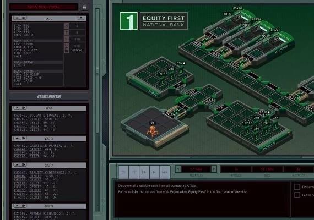Click second header button on Reality Cybergames file
Image resolution: width=314 pixels, height=220 pixels.
click(x=24, y=165)
